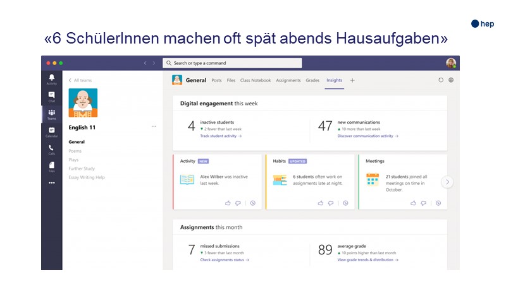Open the Habits card about late-night work
Image resolution: width=506 pixels, height=284 pixels.
[x=310, y=182]
